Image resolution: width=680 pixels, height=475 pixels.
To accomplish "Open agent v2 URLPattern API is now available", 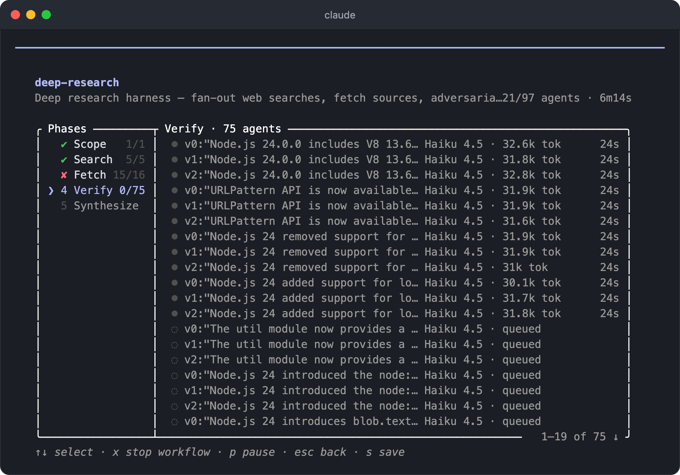I will pyautogui.click(x=395, y=221).
